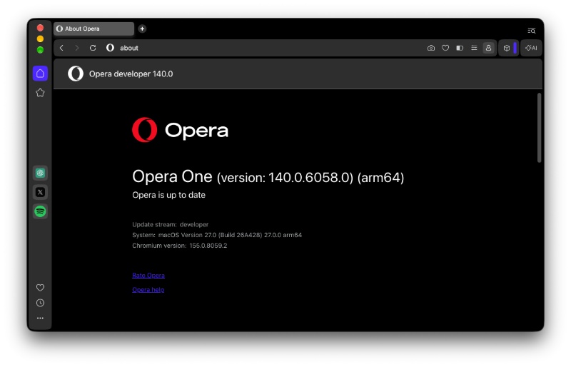Open sidebar home start page button
Viewport: 571px width, 367px height.
40,74
